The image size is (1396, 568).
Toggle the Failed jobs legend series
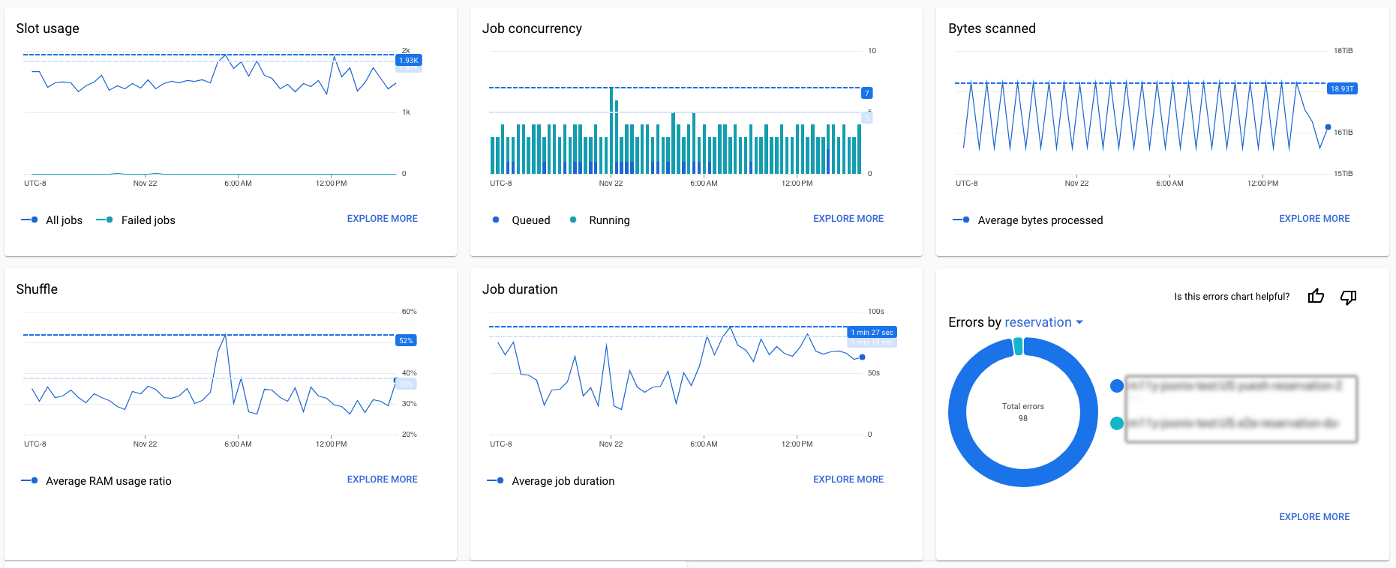point(137,220)
